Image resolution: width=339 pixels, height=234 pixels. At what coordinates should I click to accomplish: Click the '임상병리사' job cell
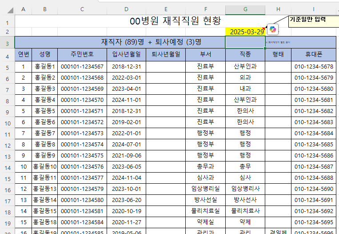coord(245,189)
